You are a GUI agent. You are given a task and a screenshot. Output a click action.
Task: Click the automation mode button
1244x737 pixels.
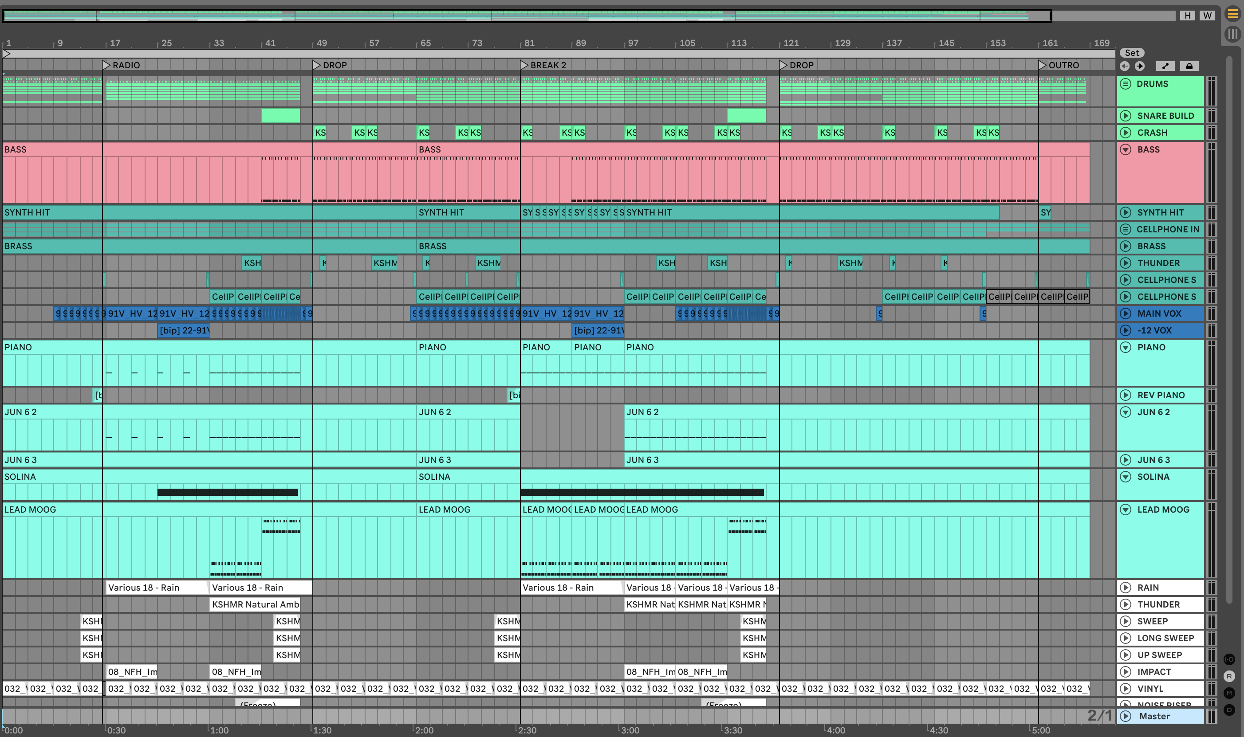pyautogui.click(x=1165, y=66)
